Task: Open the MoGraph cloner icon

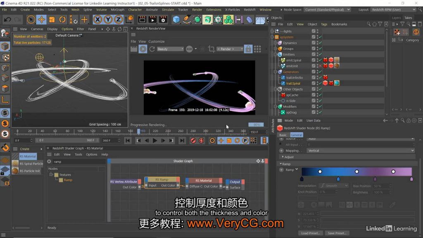Action: 228,19
